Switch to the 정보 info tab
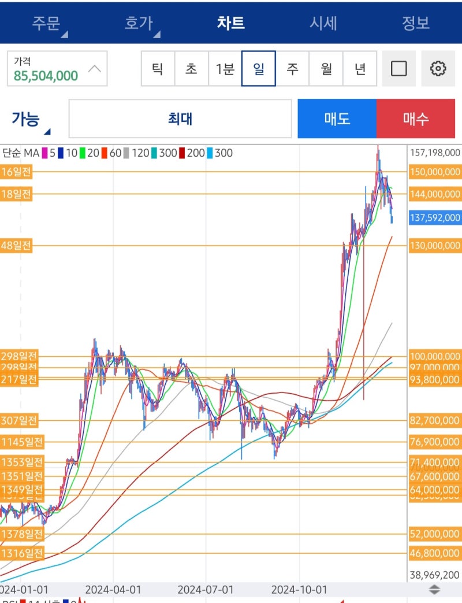This screenshot has height=603, width=462. 416,23
